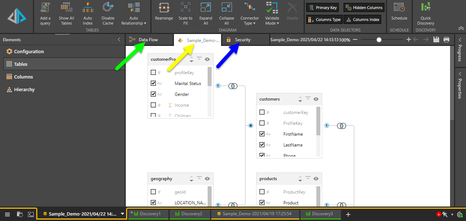Run Auto Index
The width and height of the screenshot is (466, 221).
coord(88,14)
